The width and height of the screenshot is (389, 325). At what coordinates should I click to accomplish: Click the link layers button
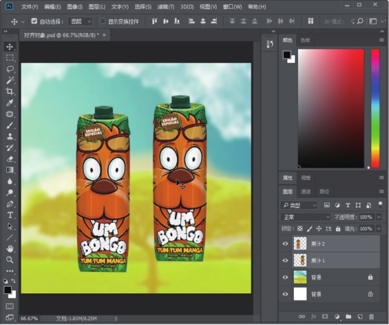click(302, 316)
